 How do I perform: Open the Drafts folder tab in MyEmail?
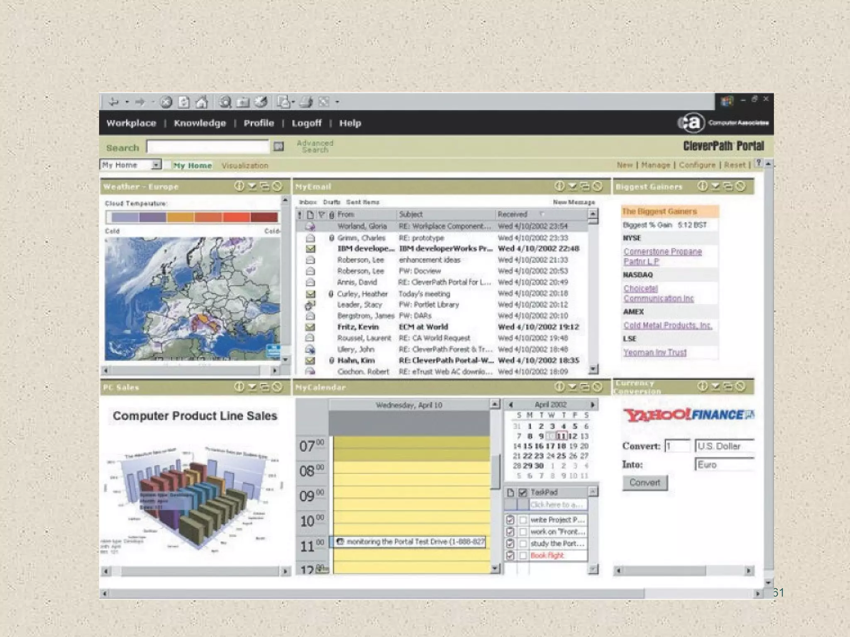coord(331,202)
